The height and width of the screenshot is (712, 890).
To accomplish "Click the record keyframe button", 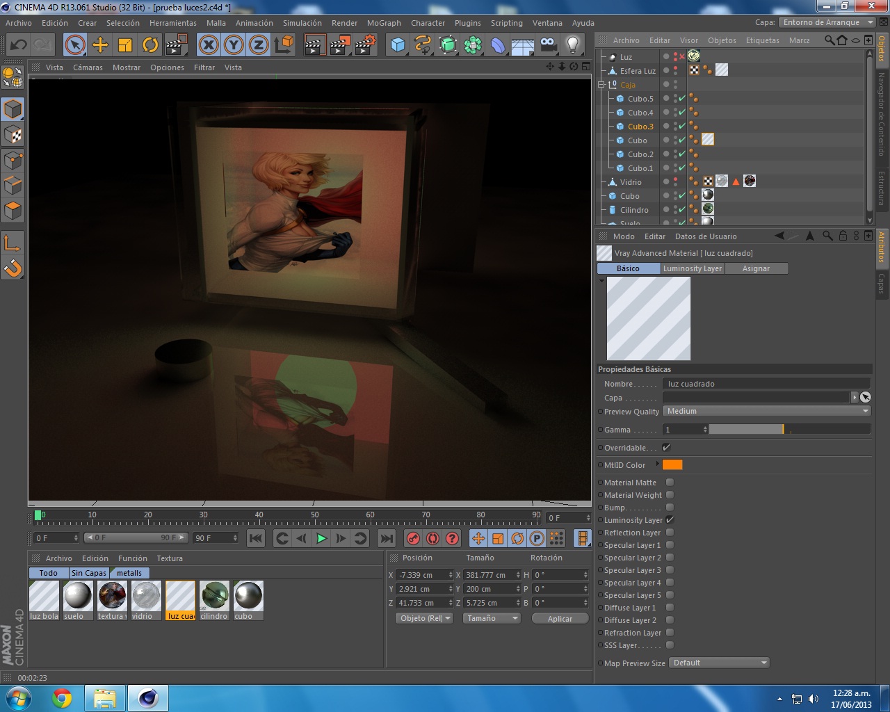I will [x=413, y=538].
